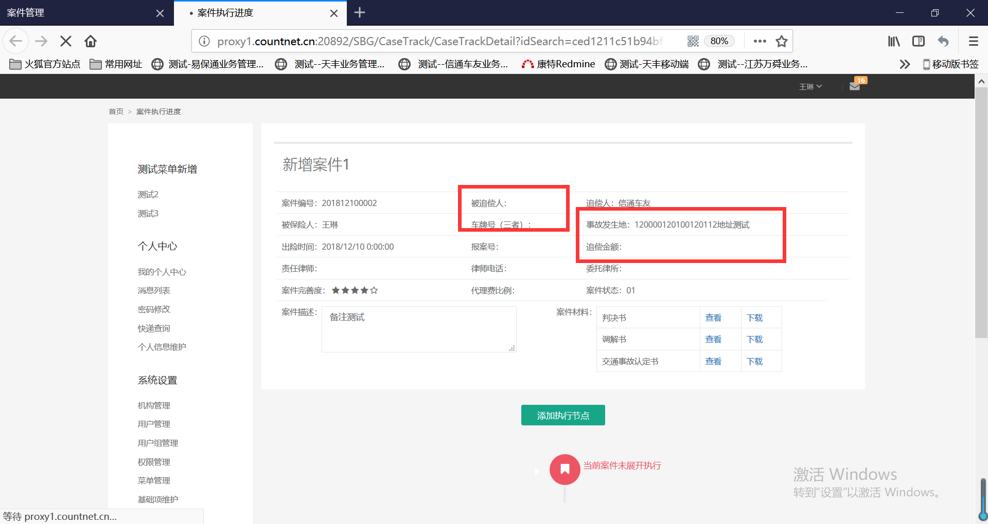
Task: Open the QR code icon in address bar
Action: [693, 41]
